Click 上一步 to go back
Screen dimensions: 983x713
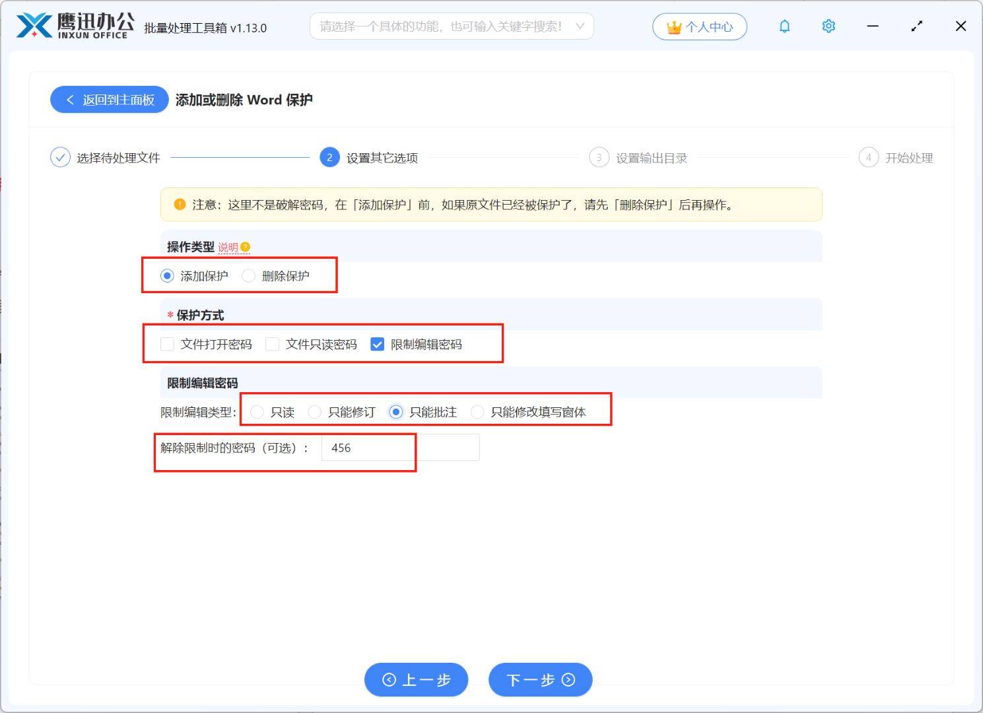point(417,679)
